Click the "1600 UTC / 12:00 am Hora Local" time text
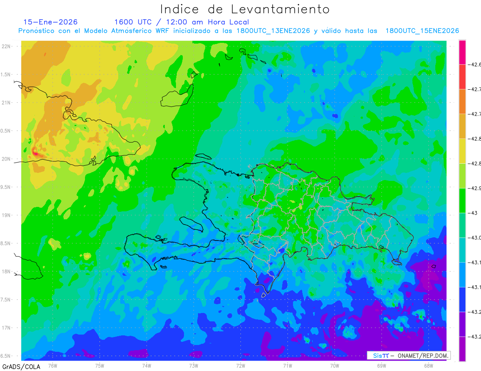The width and height of the screenshot is (481, 371). (182, 22)
